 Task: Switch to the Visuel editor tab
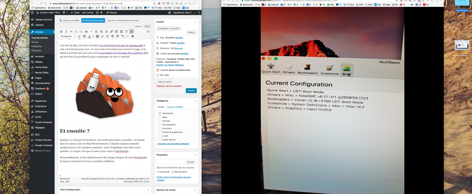(x=138, y=26)
